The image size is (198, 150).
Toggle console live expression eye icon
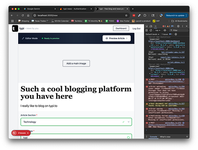165,30
